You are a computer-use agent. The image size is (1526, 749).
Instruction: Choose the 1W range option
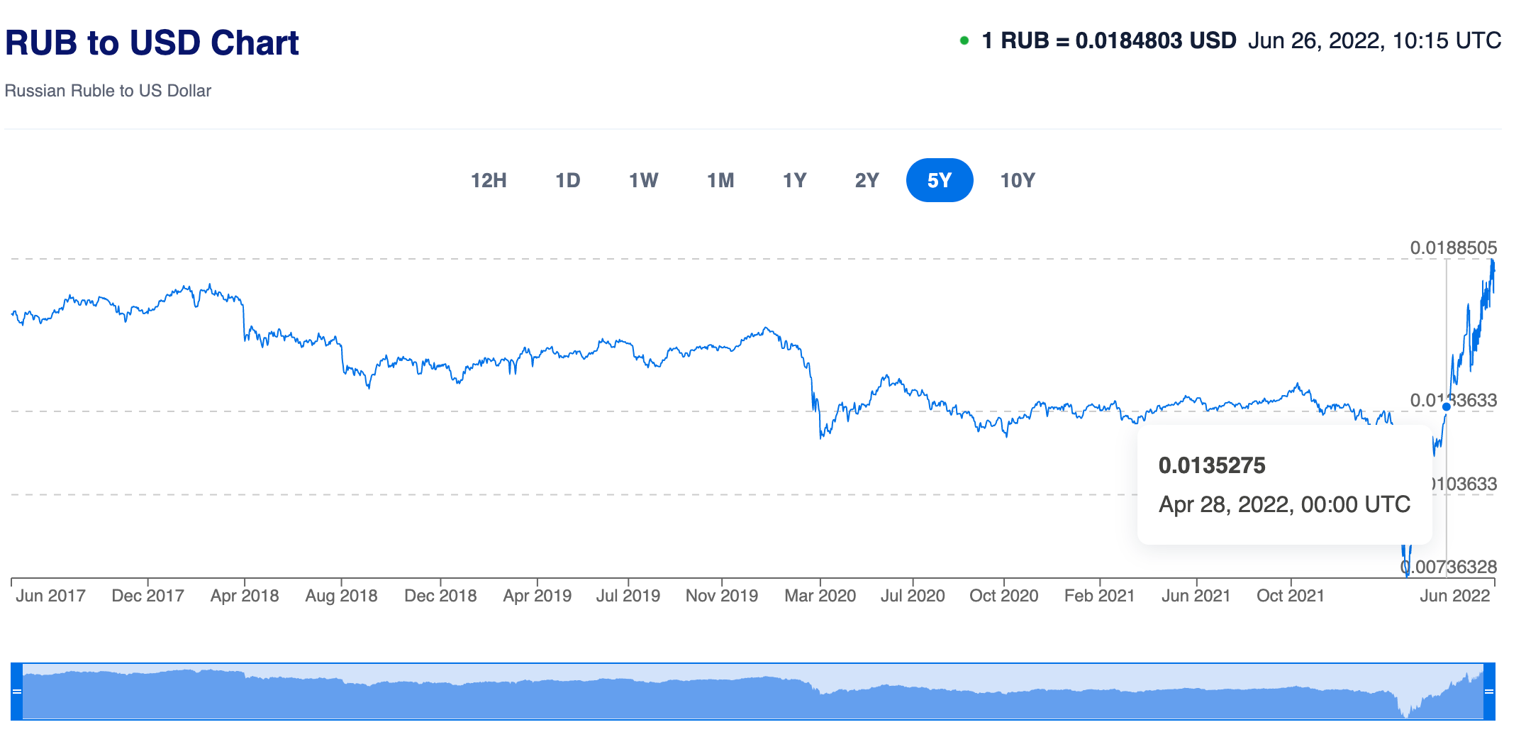click(643, 180)
